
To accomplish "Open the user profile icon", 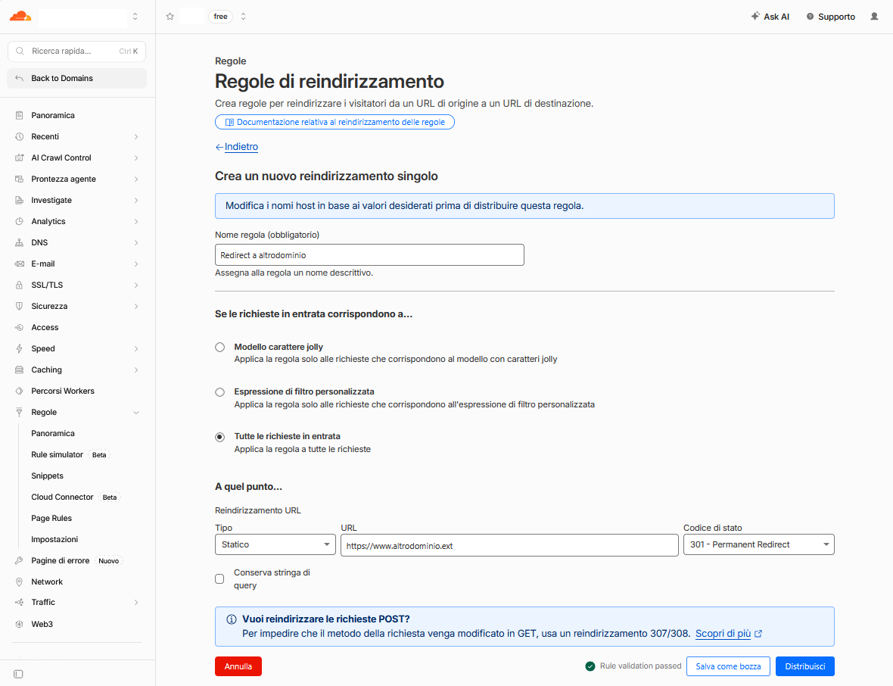I will [x=874, y=17].
